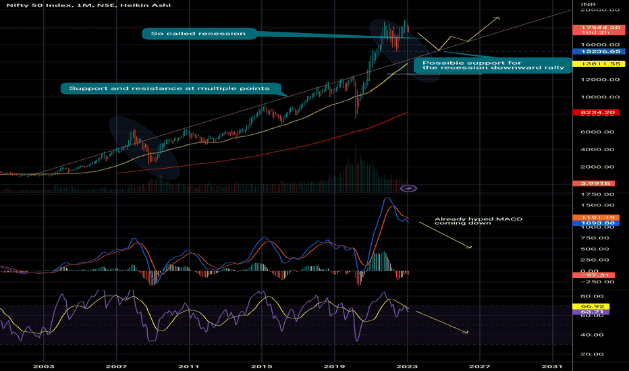
Task: Click the red histogram value -97.31
Action: coord(594,275)
